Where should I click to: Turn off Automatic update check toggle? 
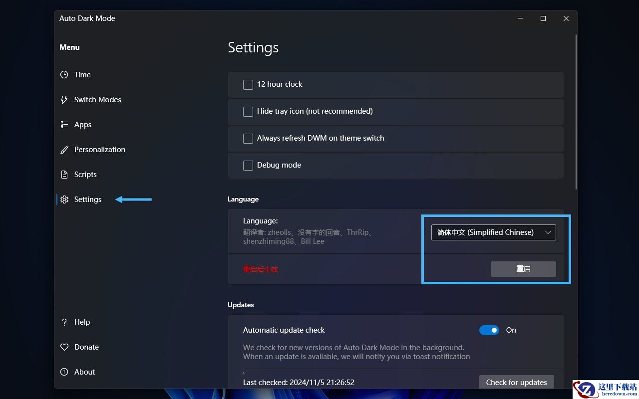tap(489, 330)
